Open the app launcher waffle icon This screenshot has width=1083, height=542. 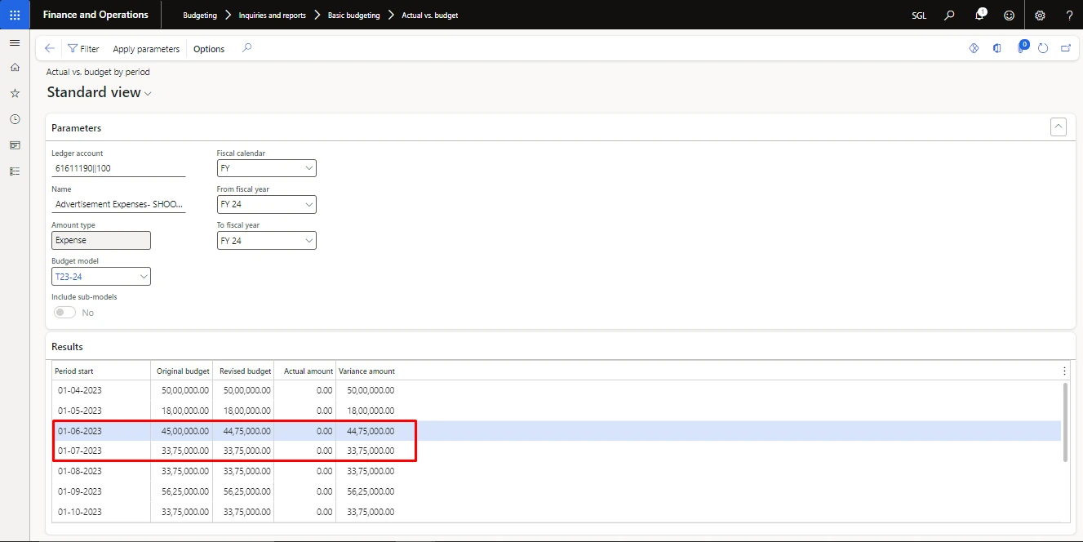point(15,15)
